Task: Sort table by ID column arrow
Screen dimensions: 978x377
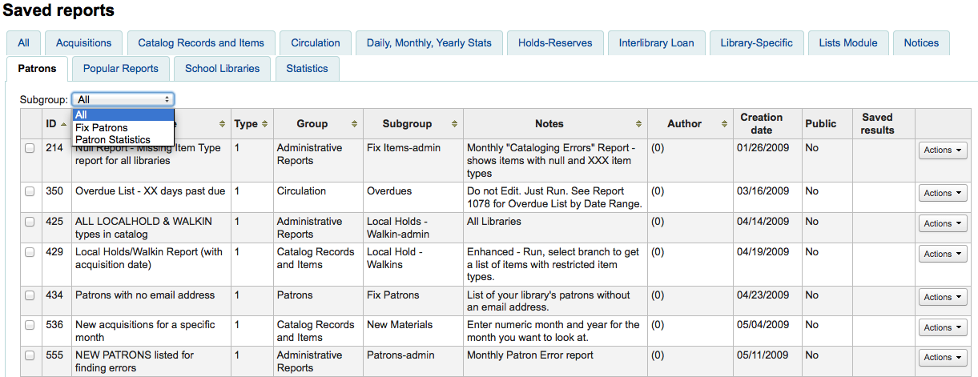Action: pos(63,124)
